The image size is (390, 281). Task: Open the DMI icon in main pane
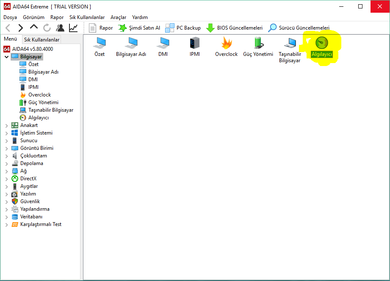coord(163,47)
